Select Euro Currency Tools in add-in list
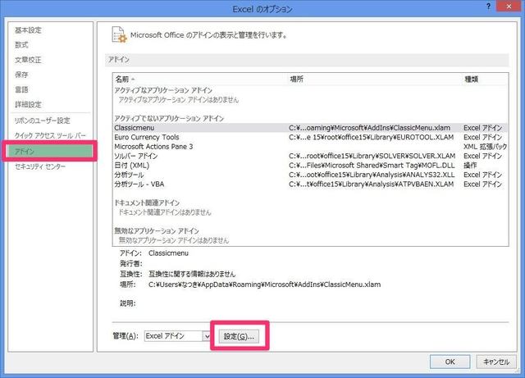 148,137
